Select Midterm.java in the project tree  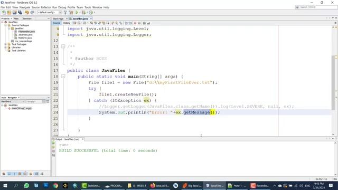pos(25,38)
